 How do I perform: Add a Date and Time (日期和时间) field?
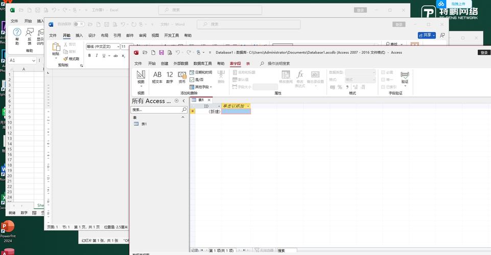pos(201,72)
